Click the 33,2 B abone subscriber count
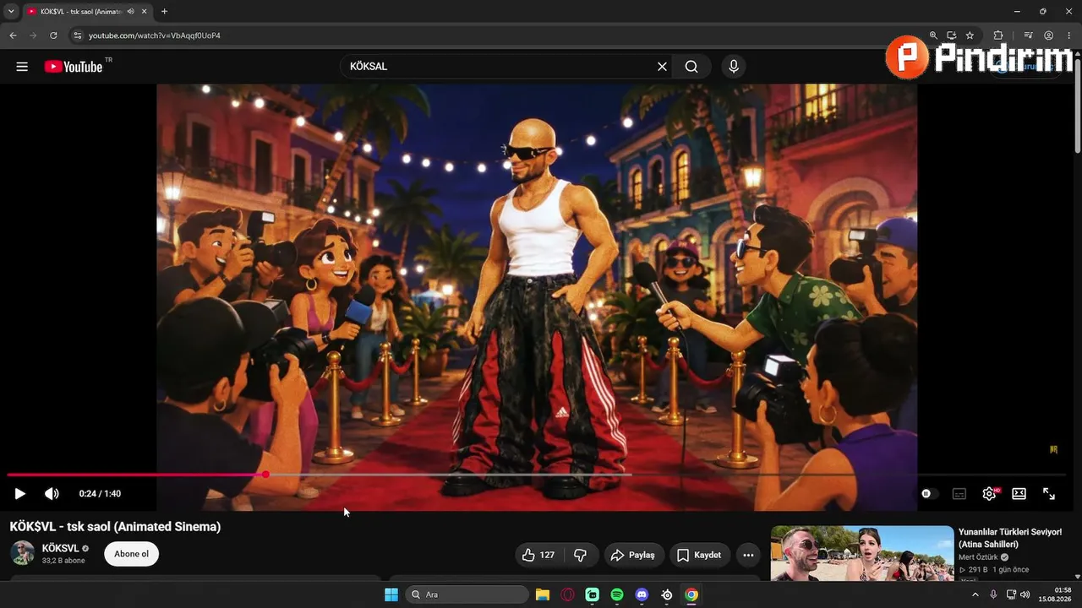This screenshot has height=608, width=1082. (63, 561)
